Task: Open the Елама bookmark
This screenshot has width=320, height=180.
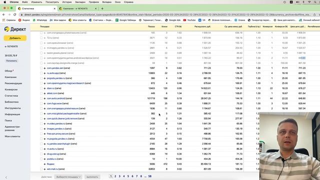Action: pyautogui.click(x=240, y=20)
